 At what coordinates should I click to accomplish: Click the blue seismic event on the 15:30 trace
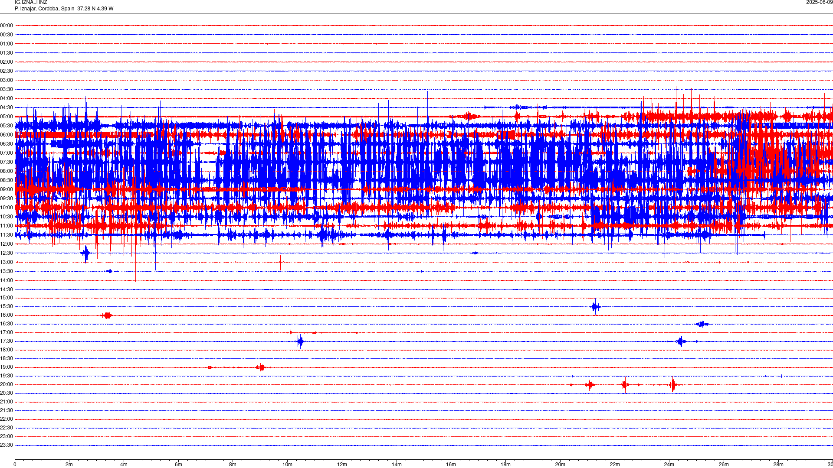[x=595, y=306]
